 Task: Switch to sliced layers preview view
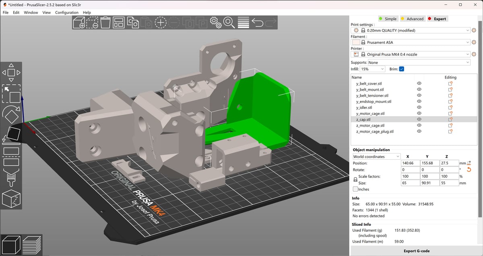coord(31,244)
